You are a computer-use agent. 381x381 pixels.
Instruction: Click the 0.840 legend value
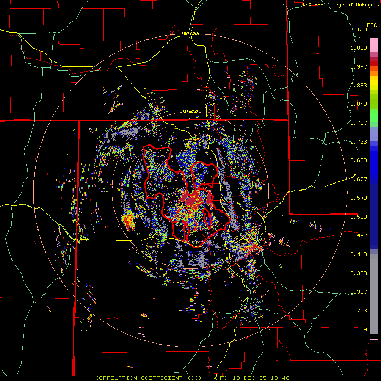click(x=359, y=104)
